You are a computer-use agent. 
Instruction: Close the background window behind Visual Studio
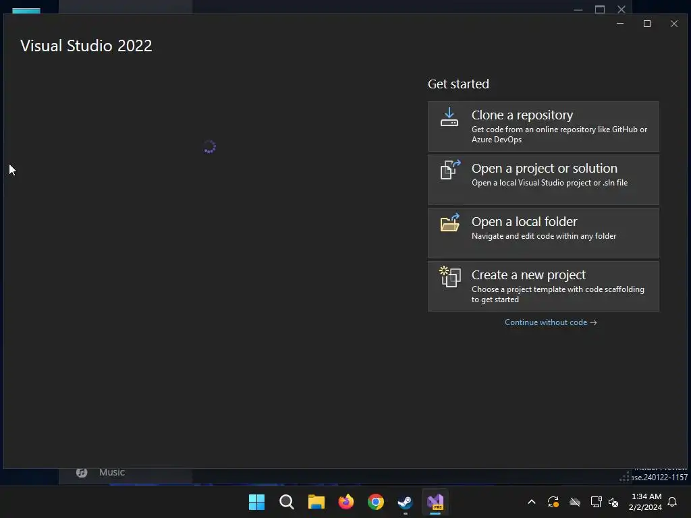621,9
